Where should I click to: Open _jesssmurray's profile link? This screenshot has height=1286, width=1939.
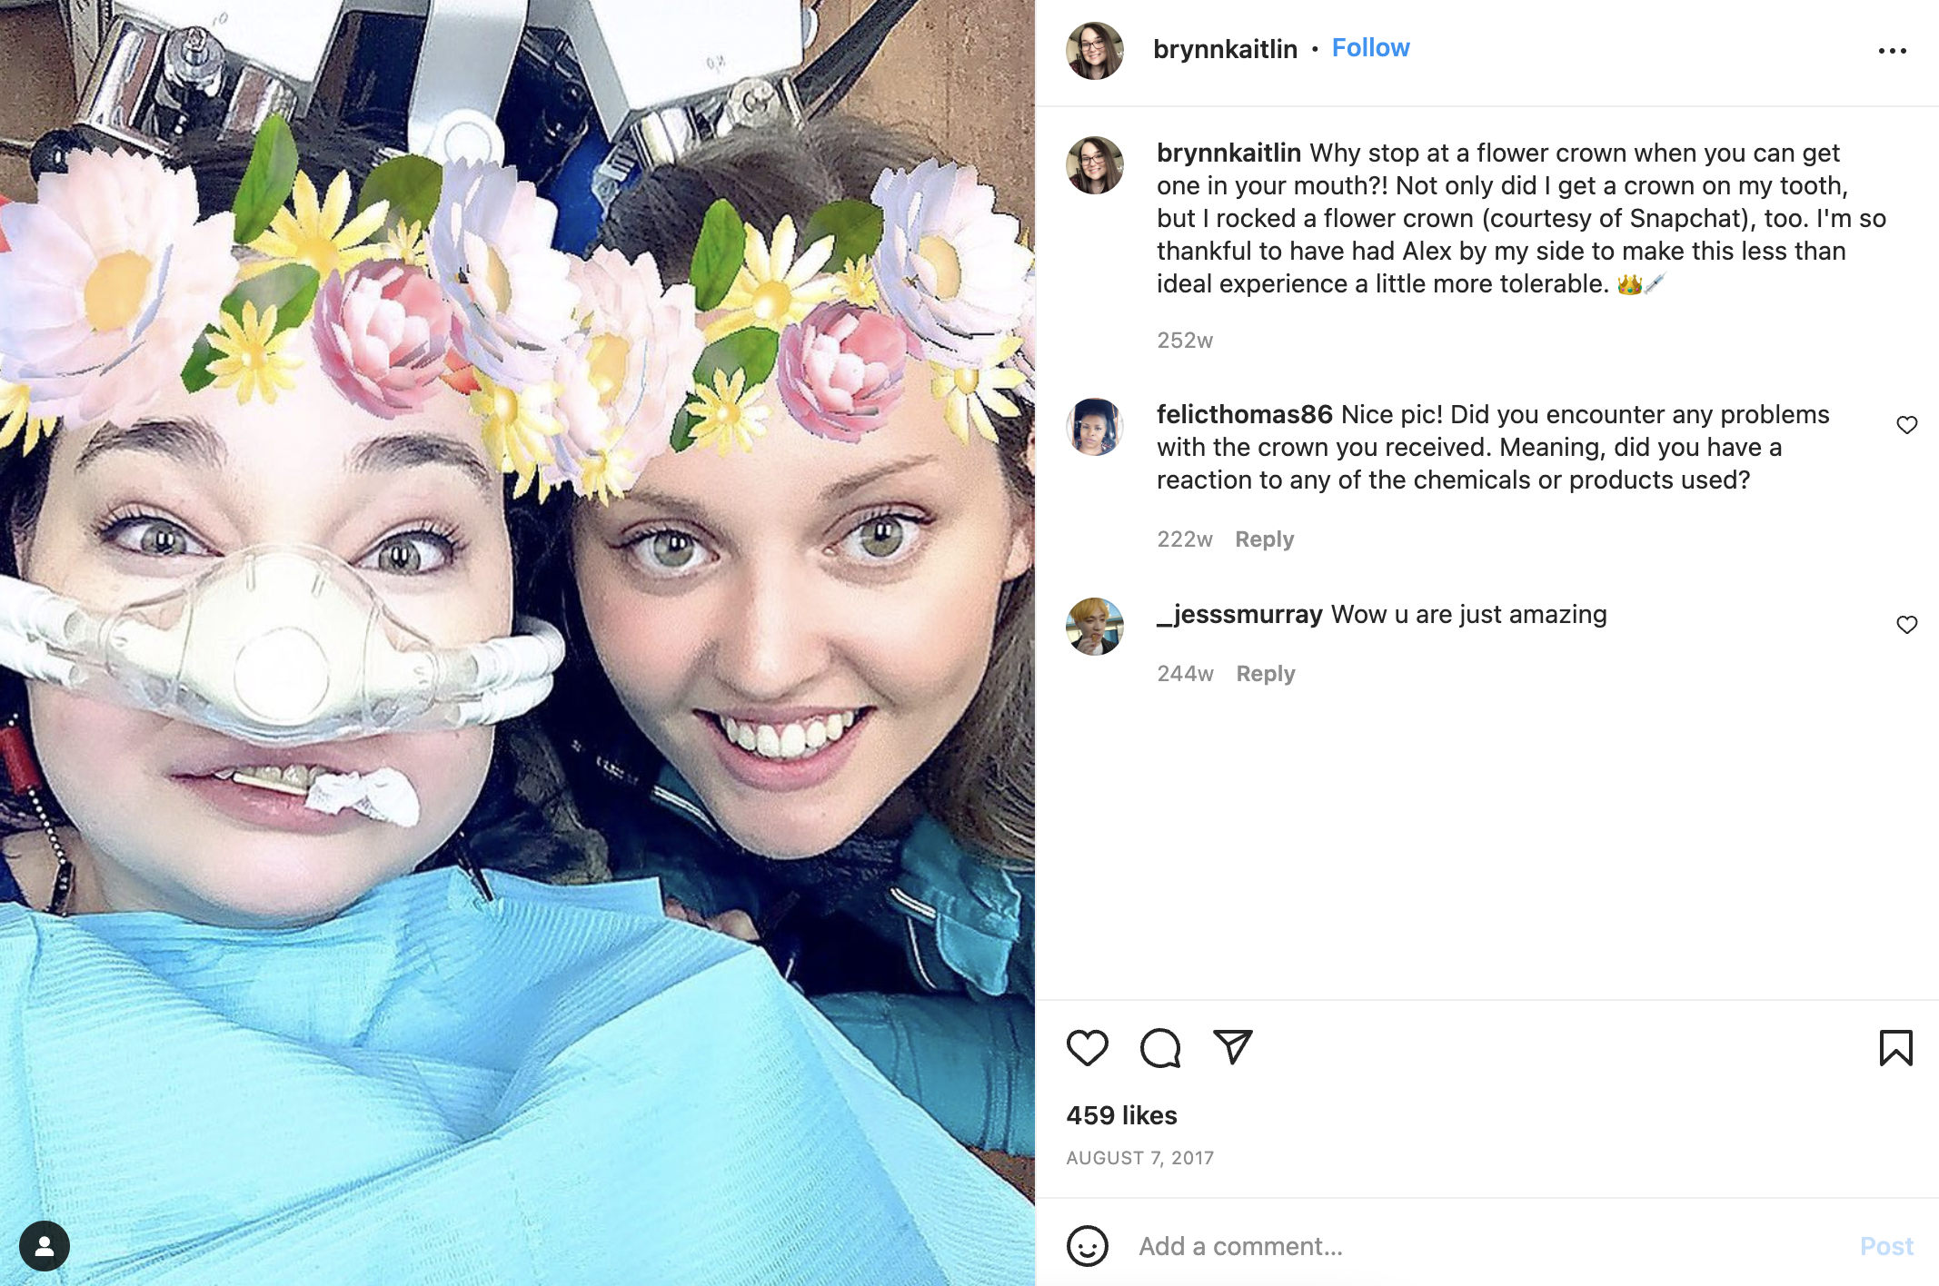[1239, 615]
